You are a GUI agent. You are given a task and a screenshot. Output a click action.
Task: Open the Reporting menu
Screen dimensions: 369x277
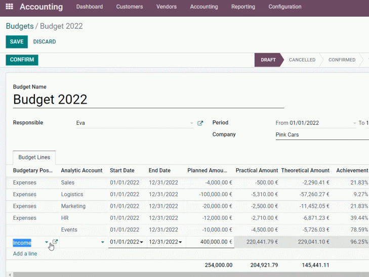pos(243,7)
